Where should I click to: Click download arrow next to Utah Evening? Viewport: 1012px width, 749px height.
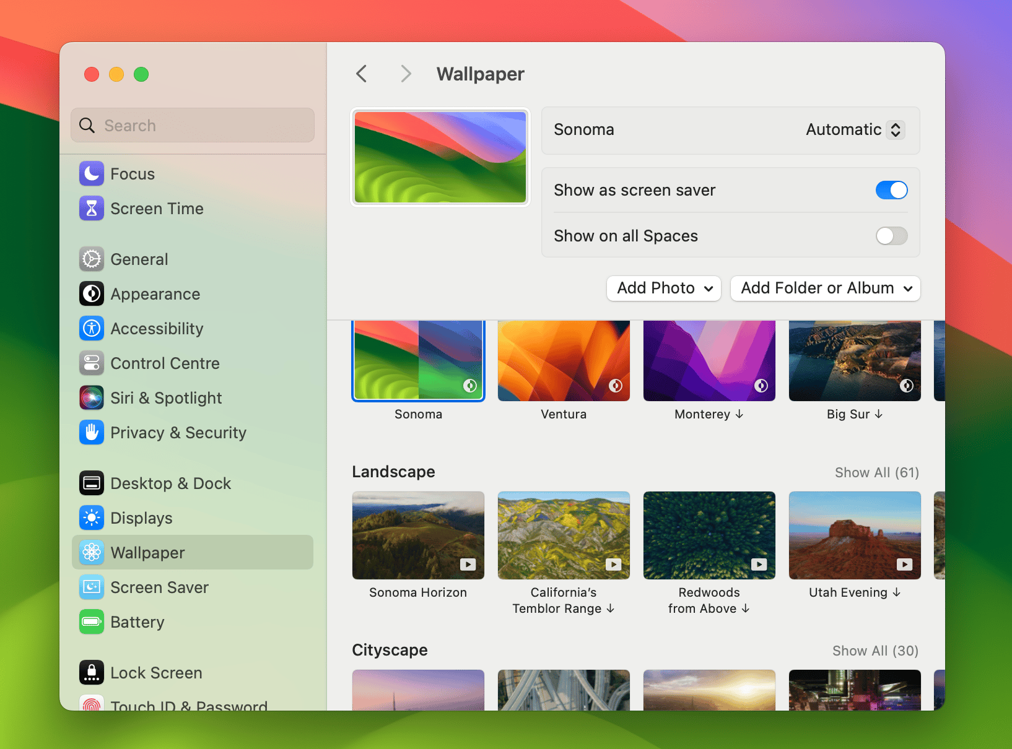[896, 592]
